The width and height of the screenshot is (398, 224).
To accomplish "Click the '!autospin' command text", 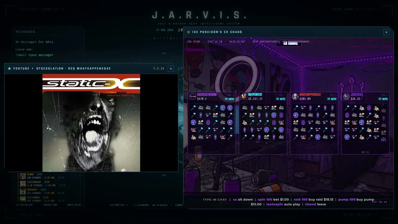I will [275, 204].
